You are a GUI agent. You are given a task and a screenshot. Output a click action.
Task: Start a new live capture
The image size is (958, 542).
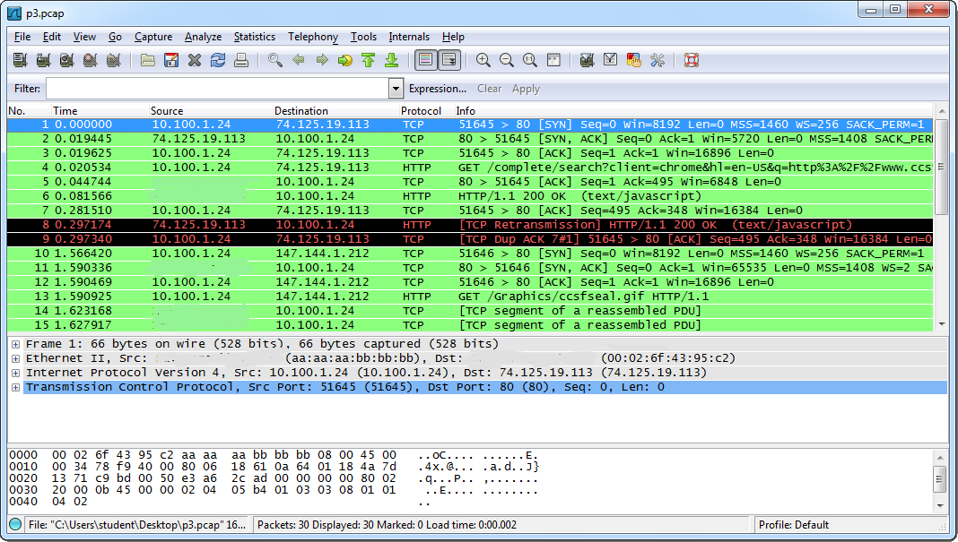(x=66, y=60)
